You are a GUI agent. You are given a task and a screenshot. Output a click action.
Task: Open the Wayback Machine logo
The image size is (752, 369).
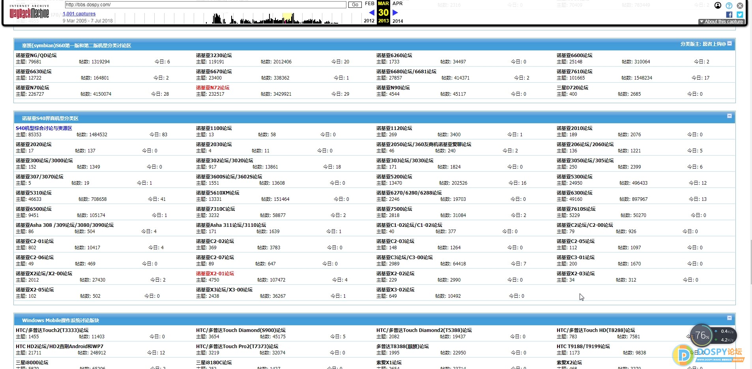(29, 12)
